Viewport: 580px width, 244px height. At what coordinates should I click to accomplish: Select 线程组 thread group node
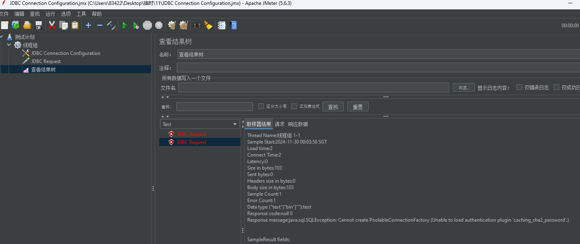click(x=30, y=45)
